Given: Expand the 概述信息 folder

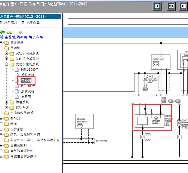Looking at the screenshot, I should (x=1, y=42).
